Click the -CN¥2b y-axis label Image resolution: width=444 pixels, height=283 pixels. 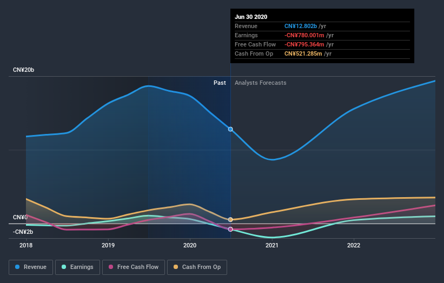tap(23, 232)
